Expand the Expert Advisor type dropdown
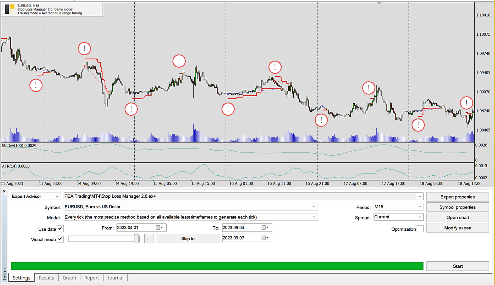The width and height of the screenshot is (495, 285). click(x=57, y=196)
